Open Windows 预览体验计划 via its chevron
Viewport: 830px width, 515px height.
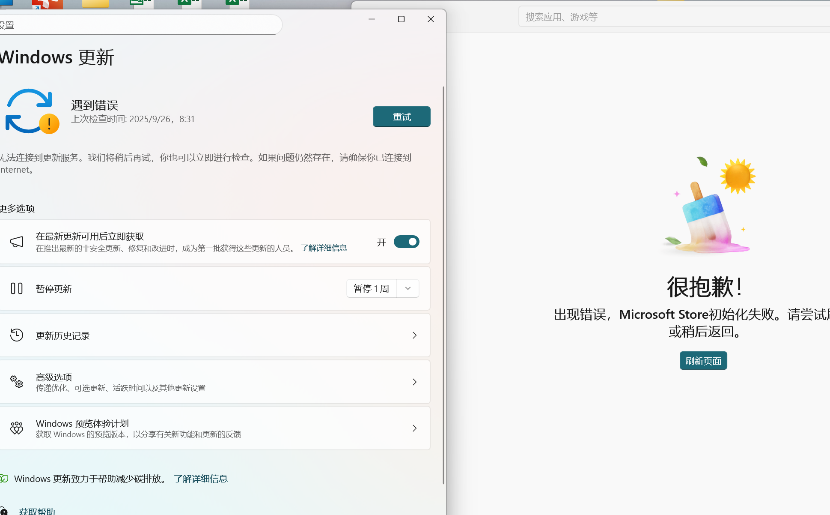(x=414, y=428)
